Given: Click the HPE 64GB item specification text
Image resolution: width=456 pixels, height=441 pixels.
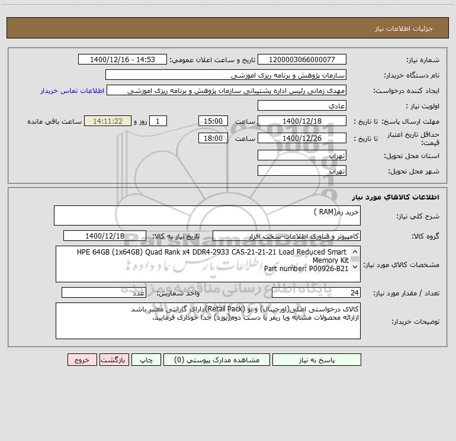Looking at the screenshot, I should click(212, 256).
